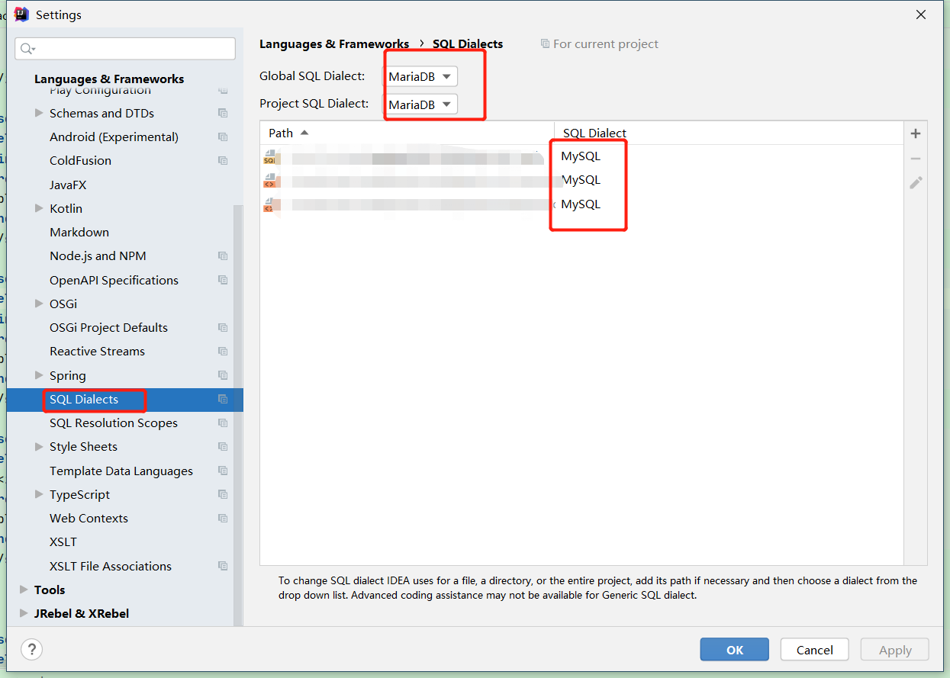Click the SQL Dialect column header

coord(729,133)
